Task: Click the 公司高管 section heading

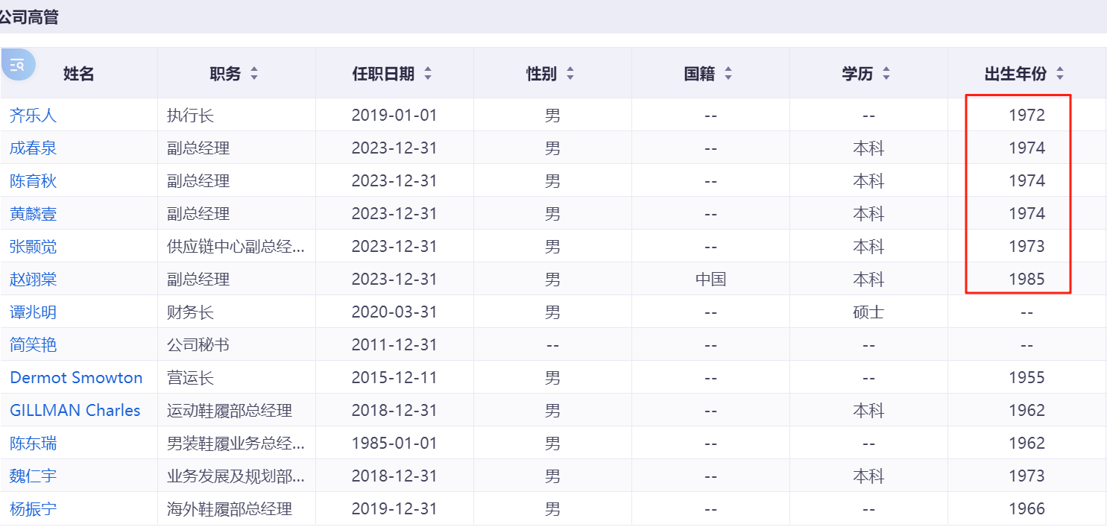Action: [x=29, y=17]
